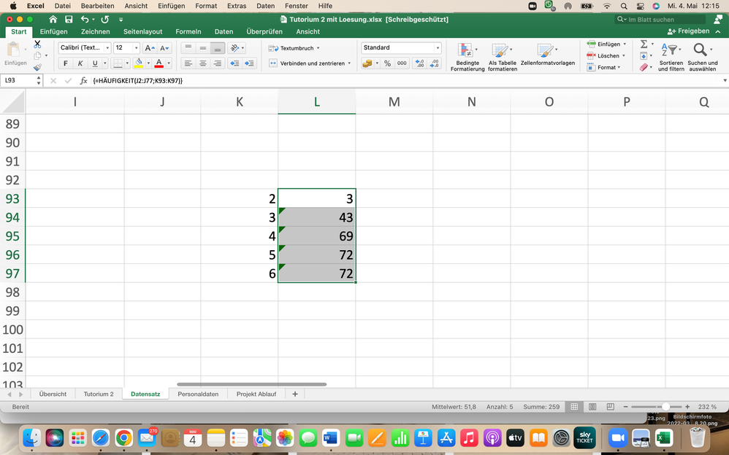Click zoom in plus button

(687, 407)
